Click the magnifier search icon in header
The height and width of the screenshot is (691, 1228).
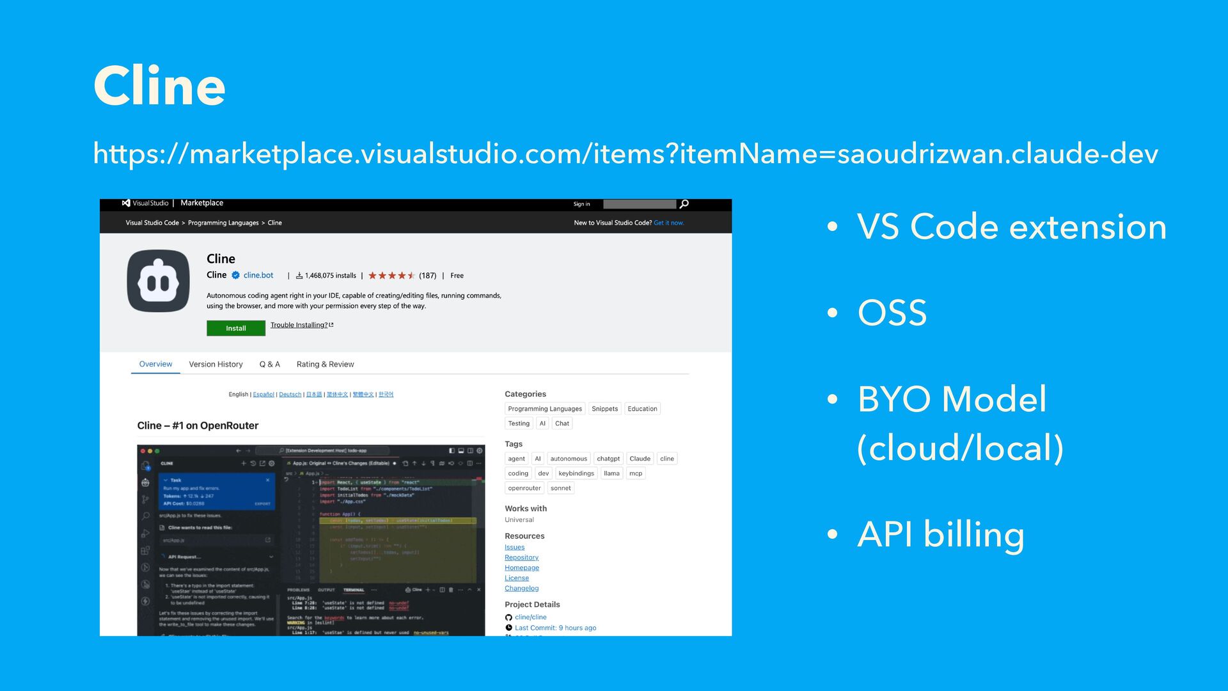[684, 204]
